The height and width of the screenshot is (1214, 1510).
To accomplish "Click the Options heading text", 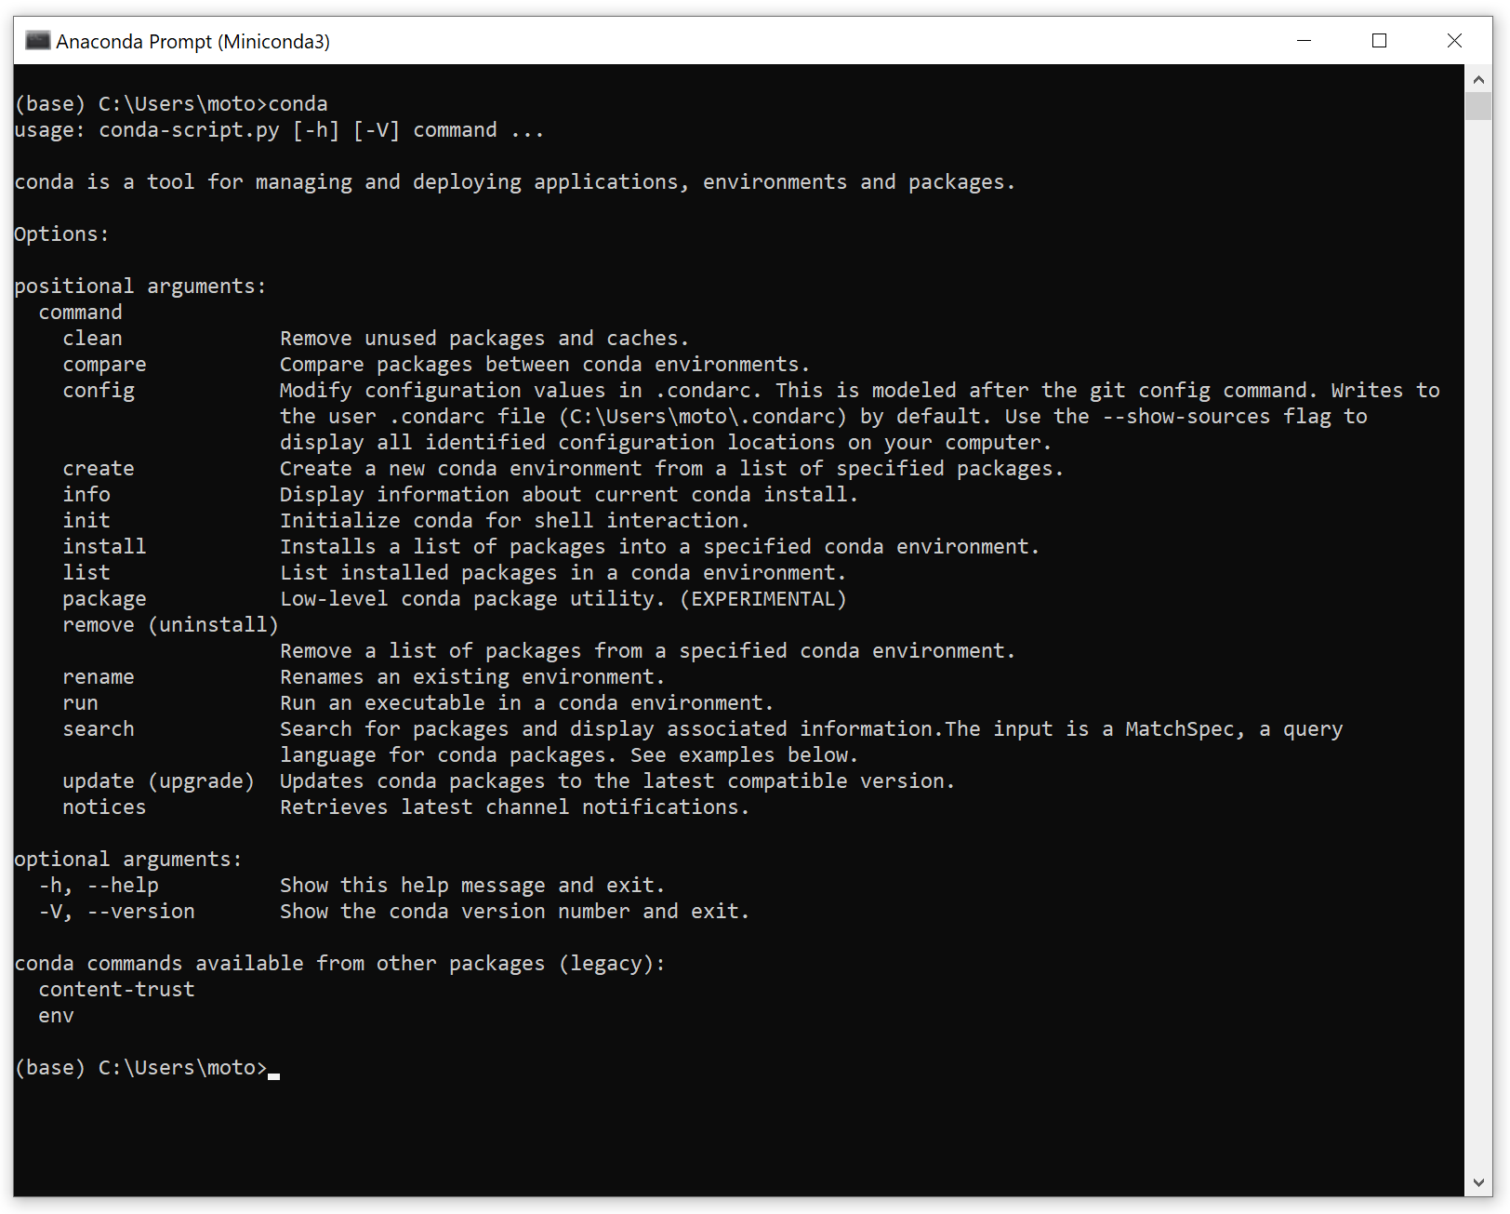I will [60, 233].
